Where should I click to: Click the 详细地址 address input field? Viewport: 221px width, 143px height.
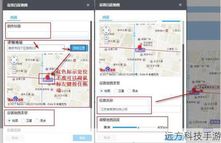36,48
